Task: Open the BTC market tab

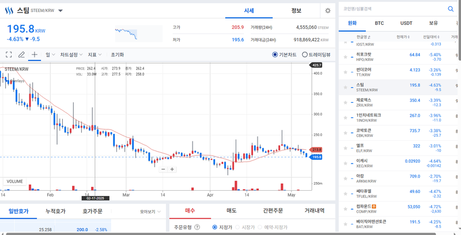Action: point(379,23)
